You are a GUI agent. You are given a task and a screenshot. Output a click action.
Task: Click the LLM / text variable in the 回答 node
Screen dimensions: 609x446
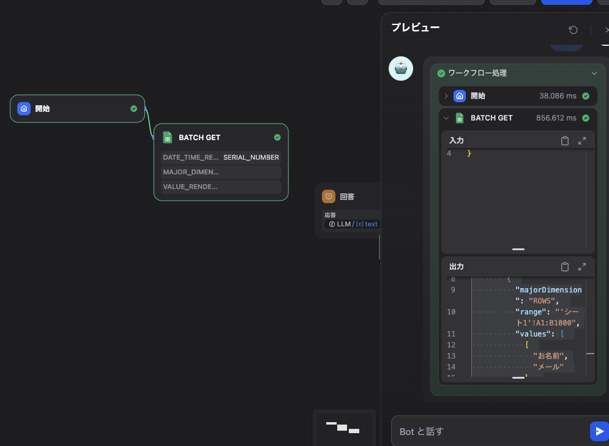pyautogui.click(x=353, y=224)
